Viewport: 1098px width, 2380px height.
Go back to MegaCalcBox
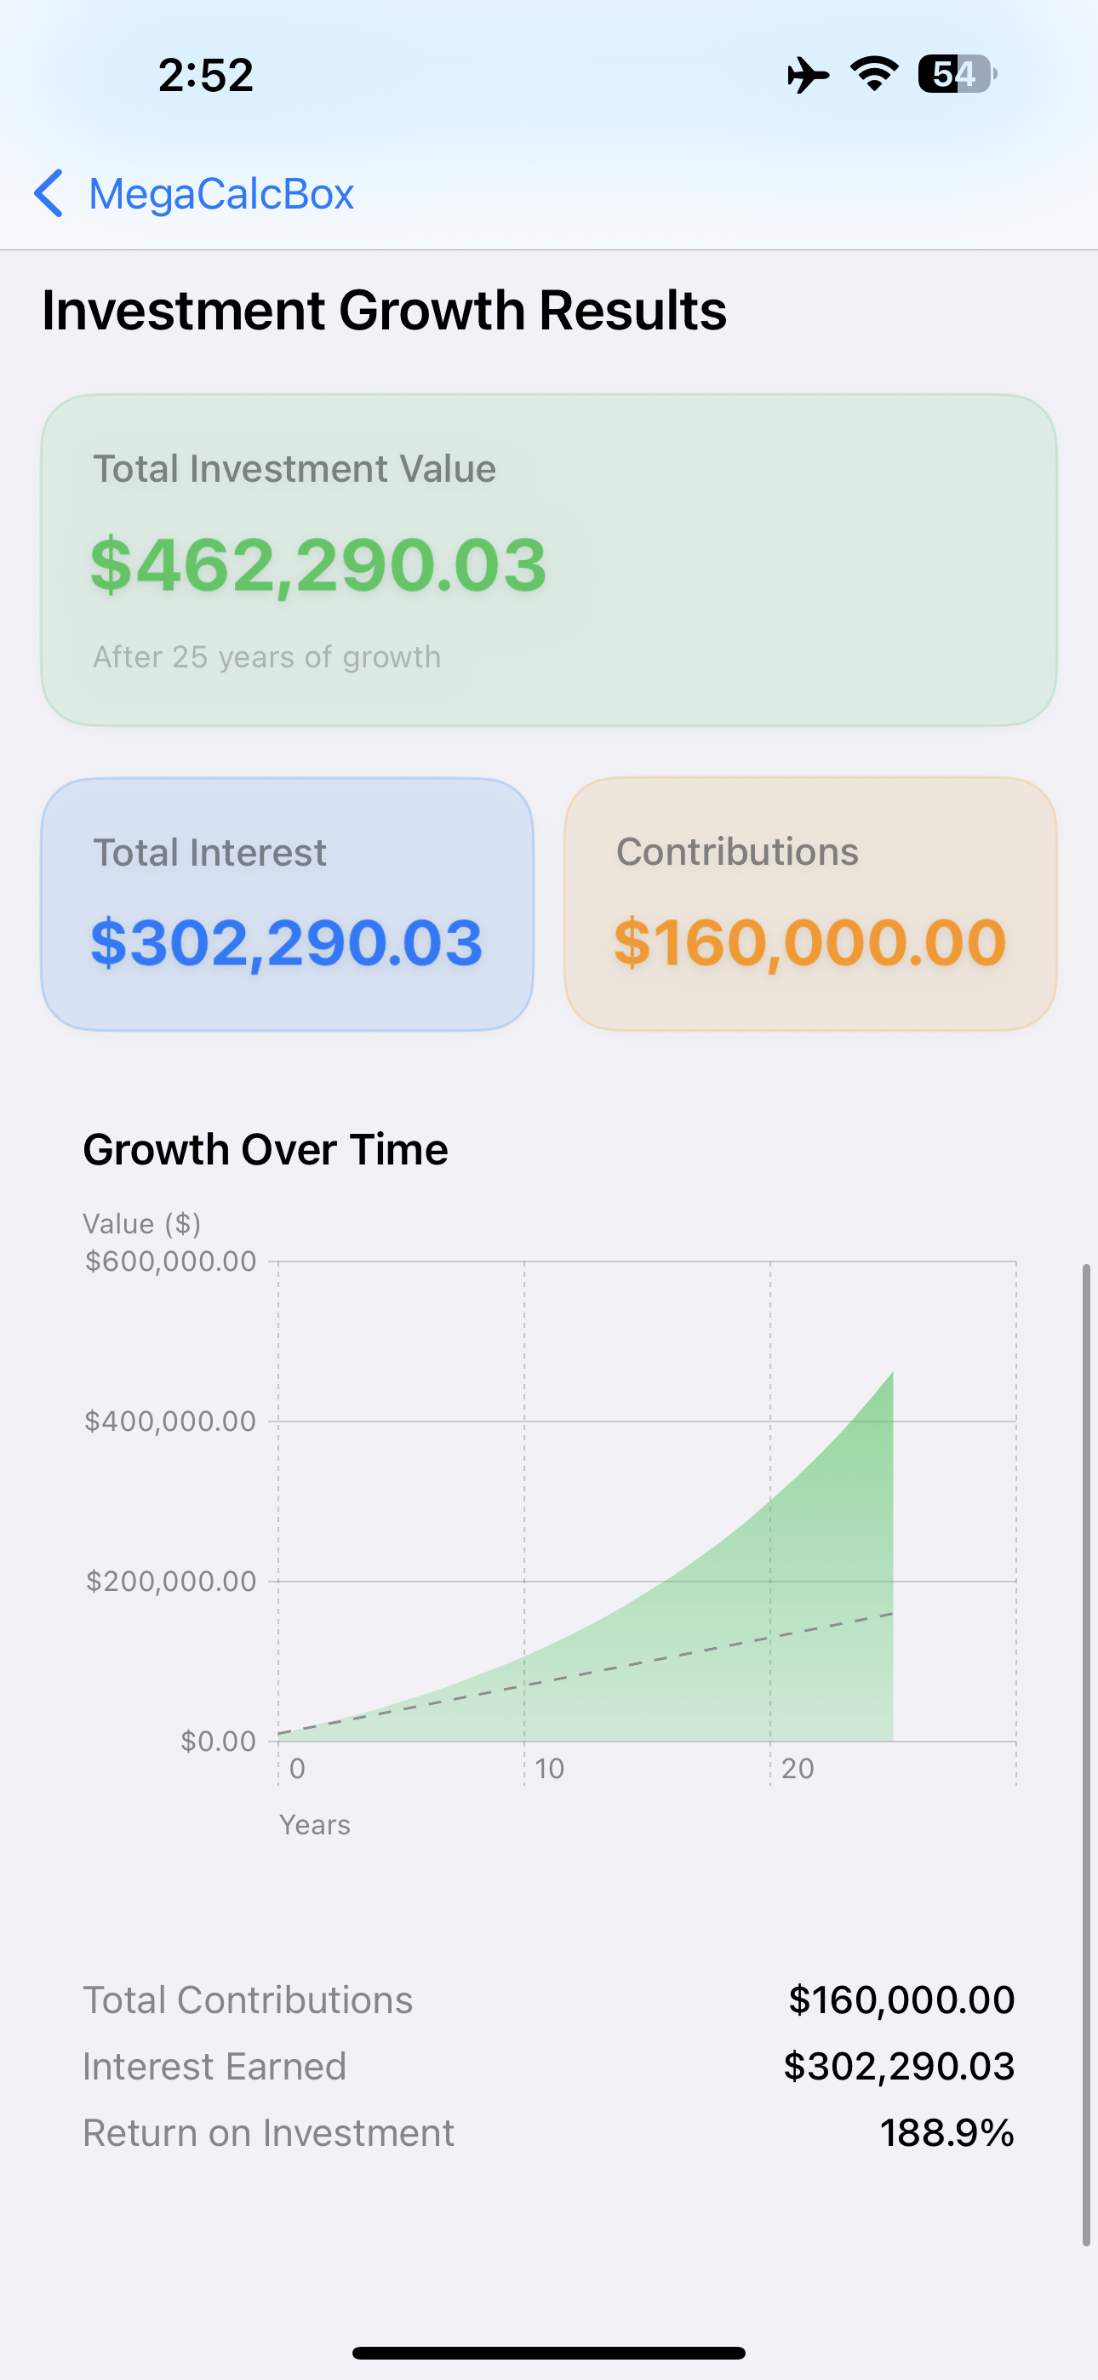221,194
